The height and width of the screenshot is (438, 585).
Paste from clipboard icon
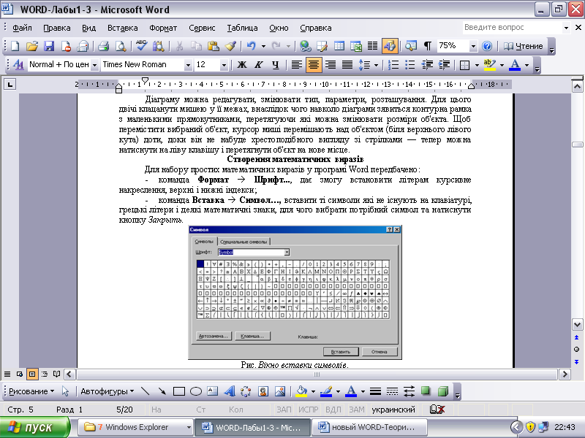click(x=213, y=46)
